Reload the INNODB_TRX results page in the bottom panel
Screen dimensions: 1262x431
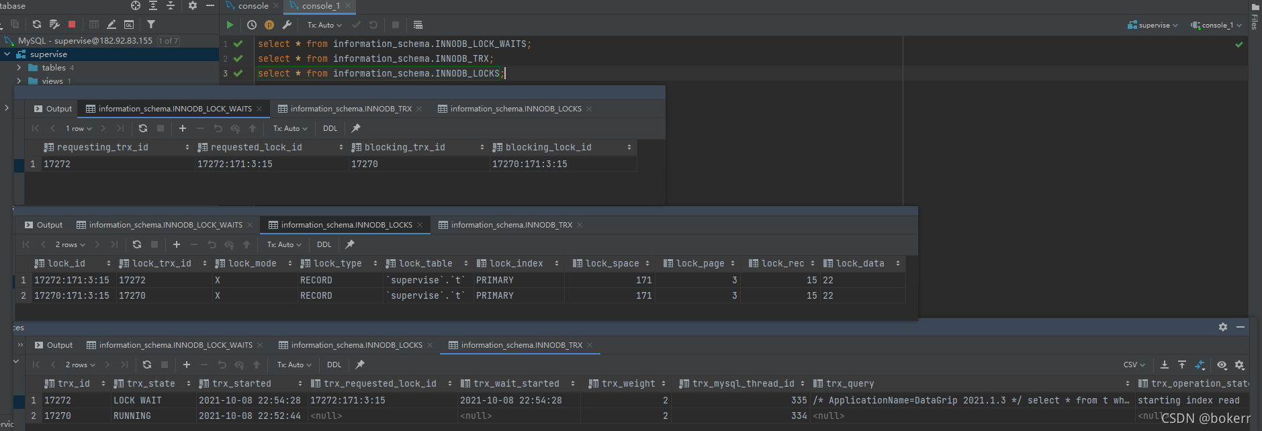click(x=147, y=365)
